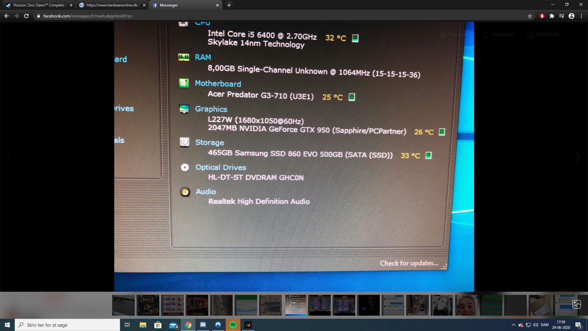
Task: Open the blue circular taskbar app
Action: pos(218,325)
